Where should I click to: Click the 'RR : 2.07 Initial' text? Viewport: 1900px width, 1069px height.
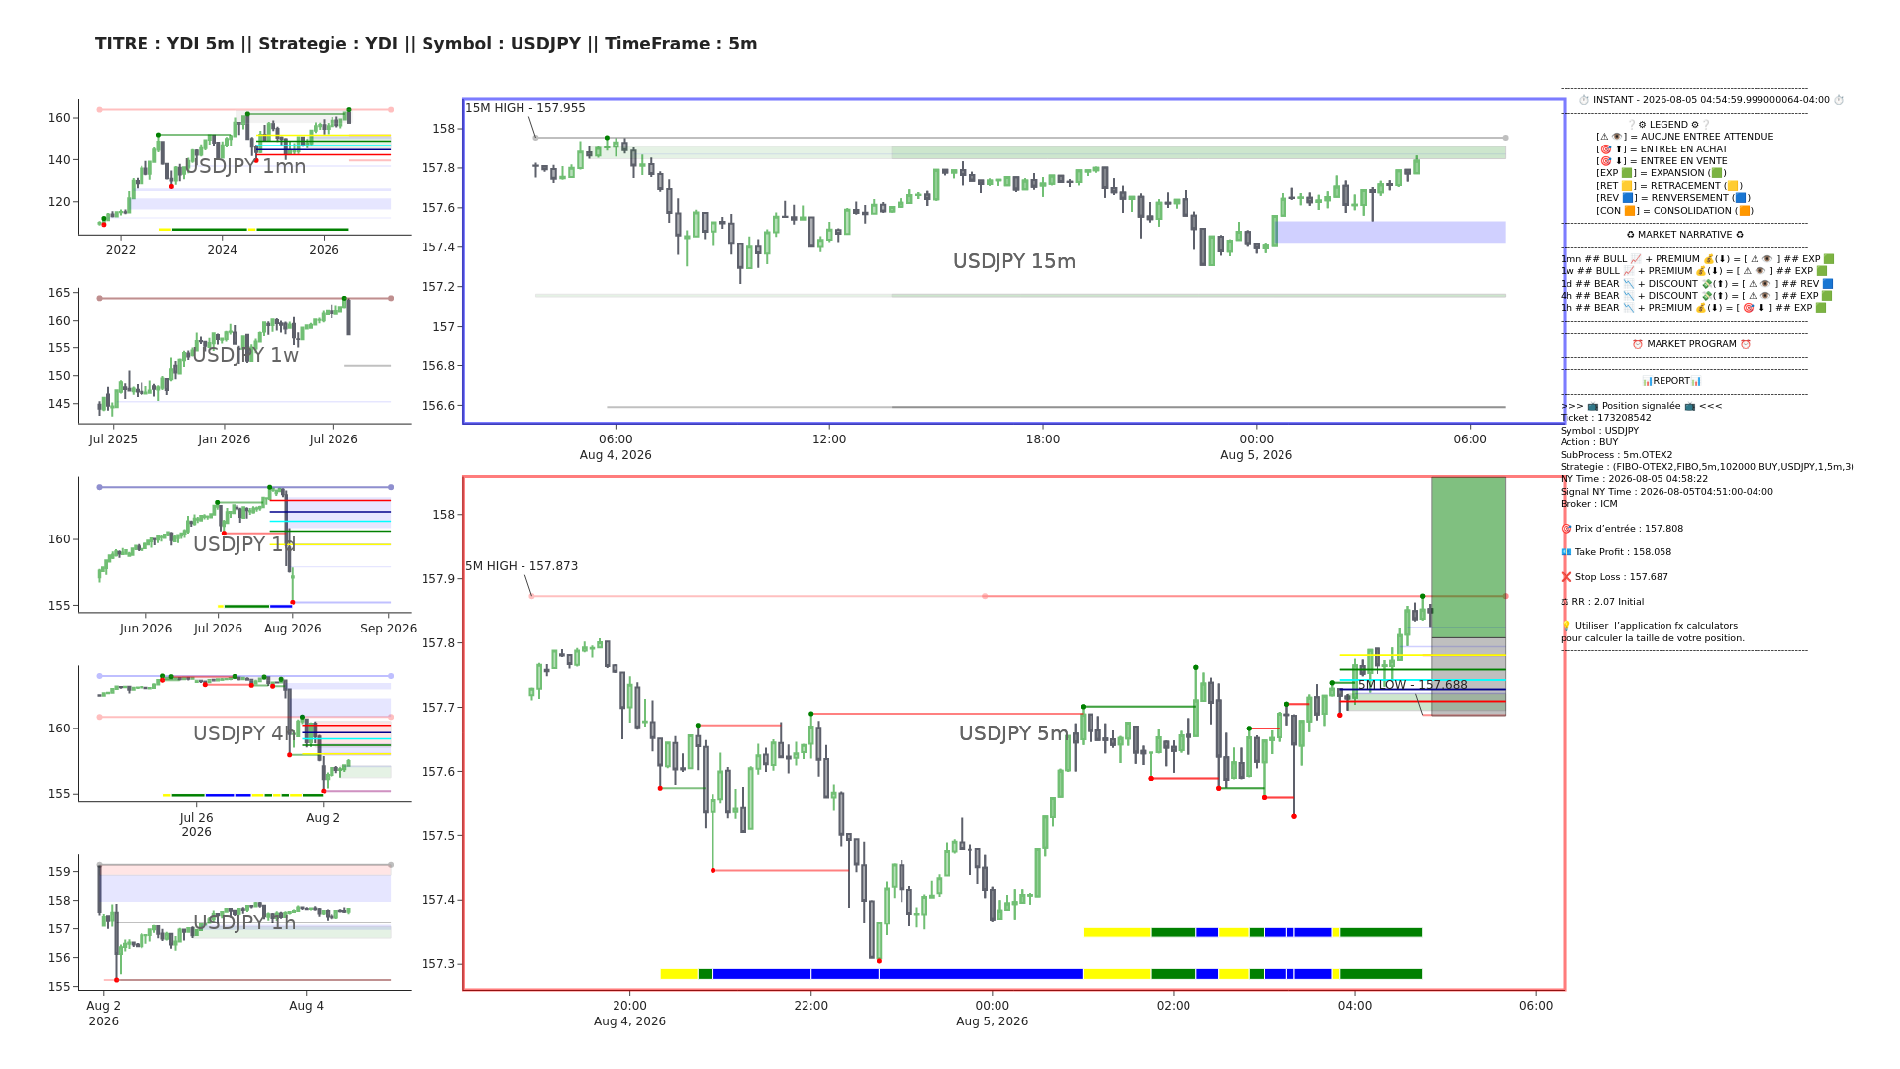(x=1608, y=602)
